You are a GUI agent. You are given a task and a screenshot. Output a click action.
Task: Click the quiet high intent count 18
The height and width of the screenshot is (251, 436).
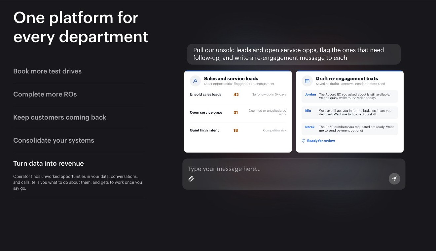236,130
